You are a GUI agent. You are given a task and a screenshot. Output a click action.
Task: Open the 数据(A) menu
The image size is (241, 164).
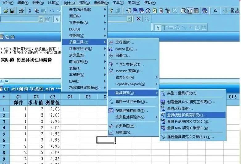[38, 3]
